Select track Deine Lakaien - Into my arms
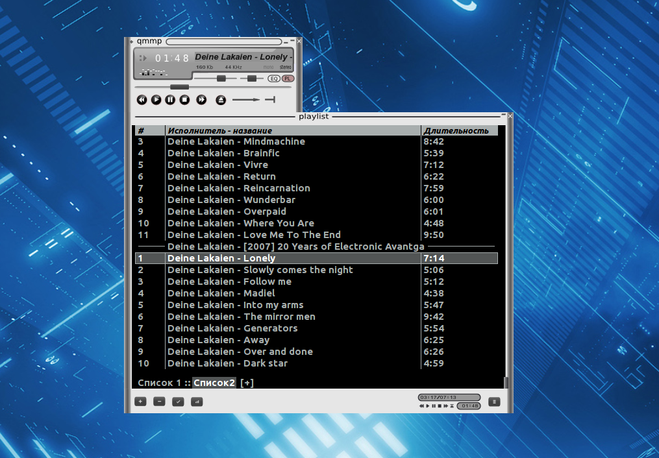659x458 pixels. 316,305
